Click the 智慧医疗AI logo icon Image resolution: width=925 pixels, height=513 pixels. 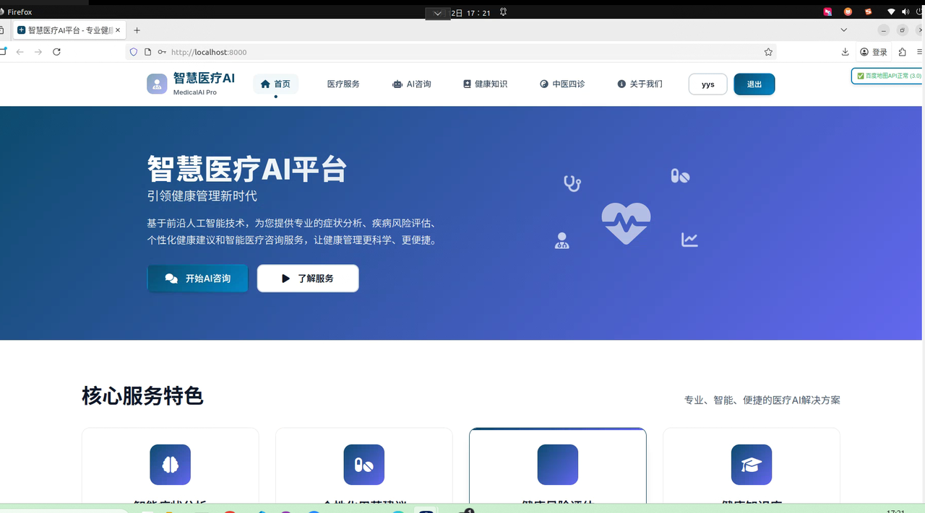point(157,84)
